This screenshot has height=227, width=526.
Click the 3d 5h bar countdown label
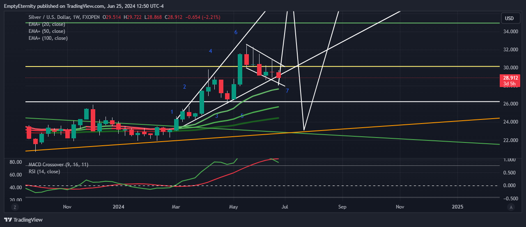point(511,84)
